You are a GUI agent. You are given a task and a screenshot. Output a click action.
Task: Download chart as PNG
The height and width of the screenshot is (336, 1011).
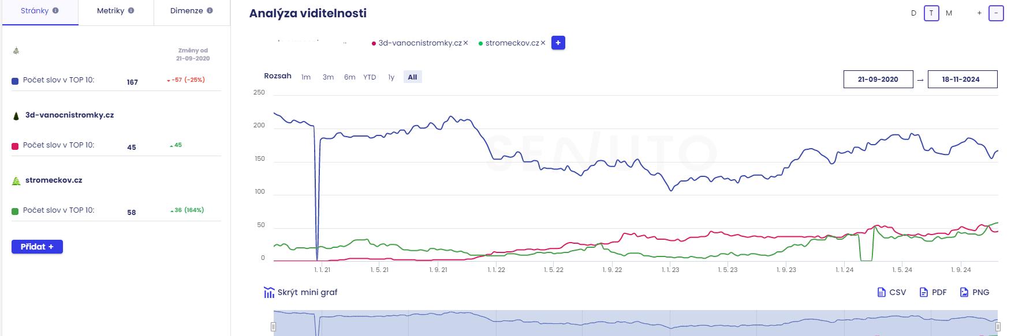pos(975,292)
